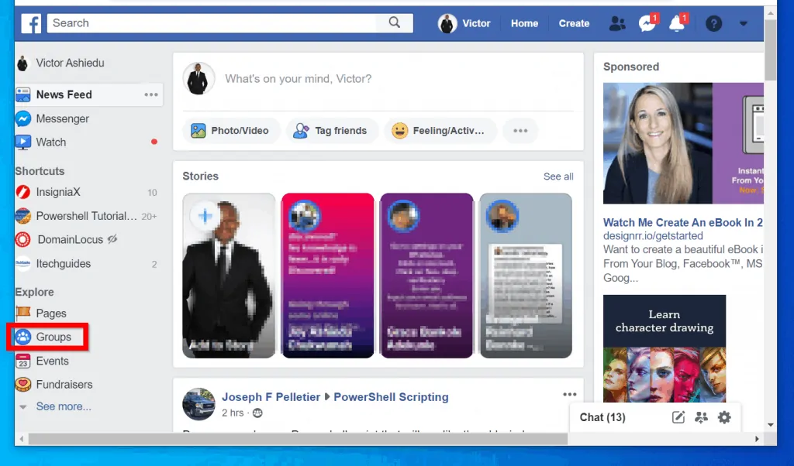Viewport: 794px width, 466px height.
Task: Open chat settings gear
Action: coord(724,417)
